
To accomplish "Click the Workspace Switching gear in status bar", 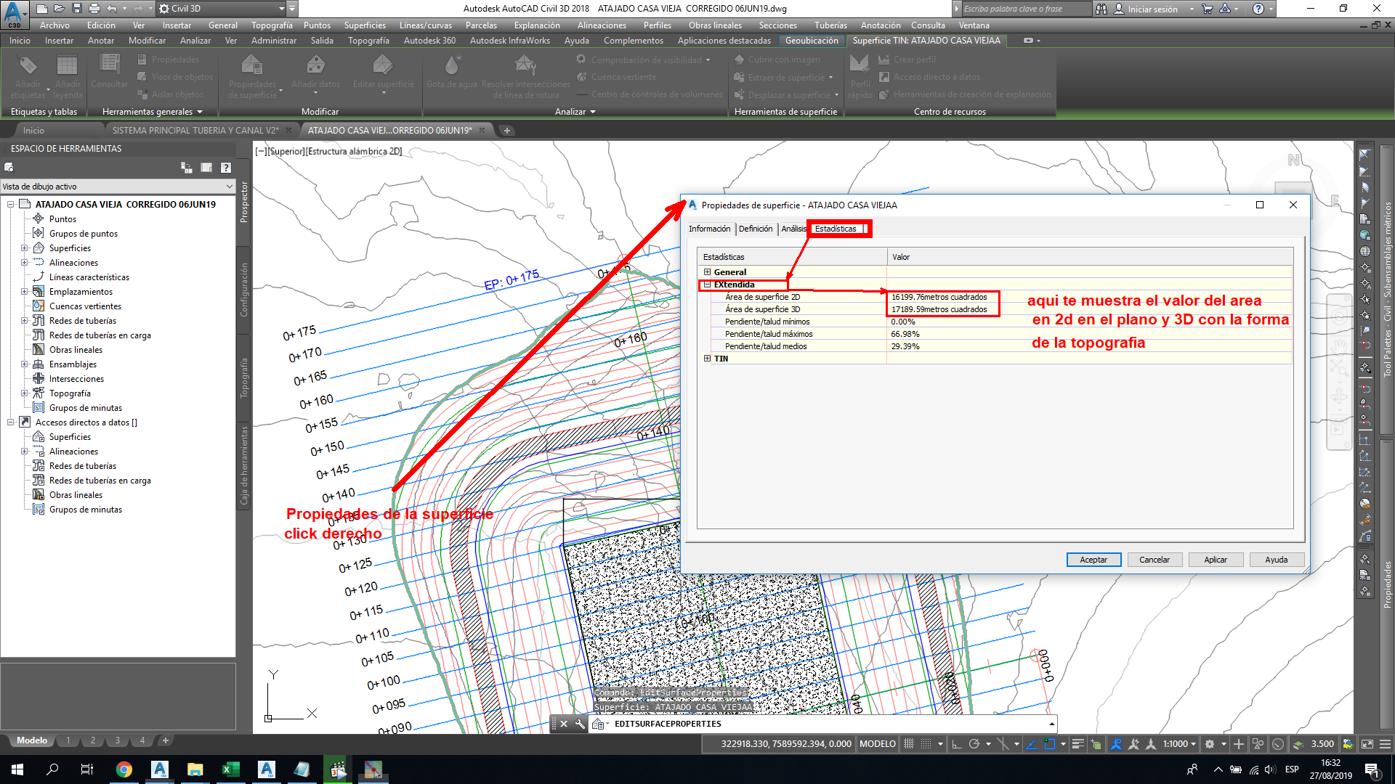I will coord(1210,744).
